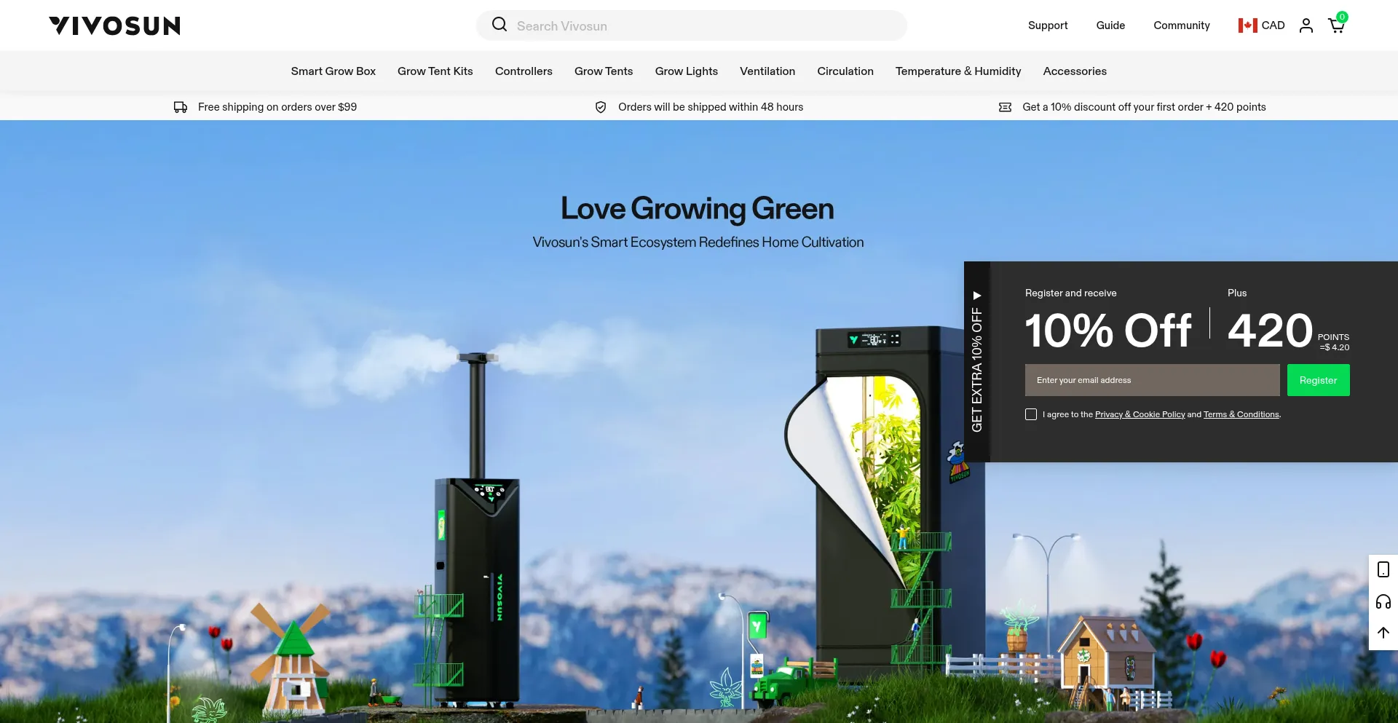Click the free shipping truck icon
1398x723 pixels.
pos(181,107)
